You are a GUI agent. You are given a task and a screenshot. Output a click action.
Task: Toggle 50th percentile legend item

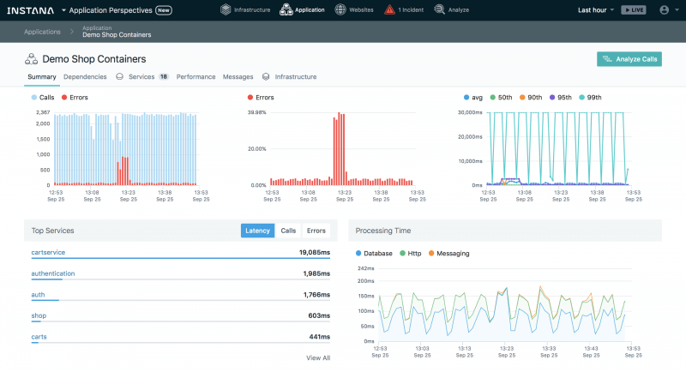[501, 98]
